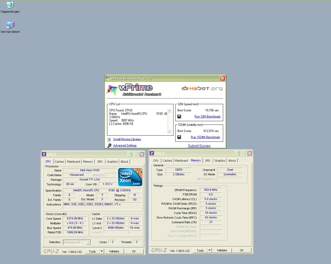
Task: Click the Advanced Settings wrench icon
Action: tap(109, 145)
